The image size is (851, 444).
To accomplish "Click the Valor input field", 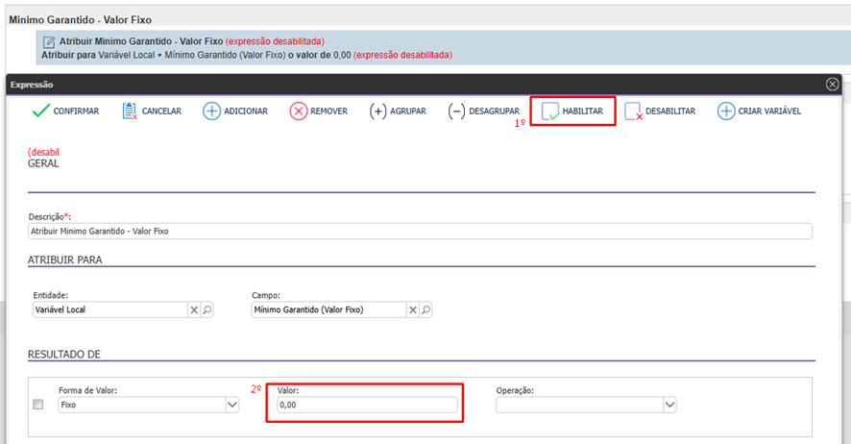I will [x=366, y=406].
